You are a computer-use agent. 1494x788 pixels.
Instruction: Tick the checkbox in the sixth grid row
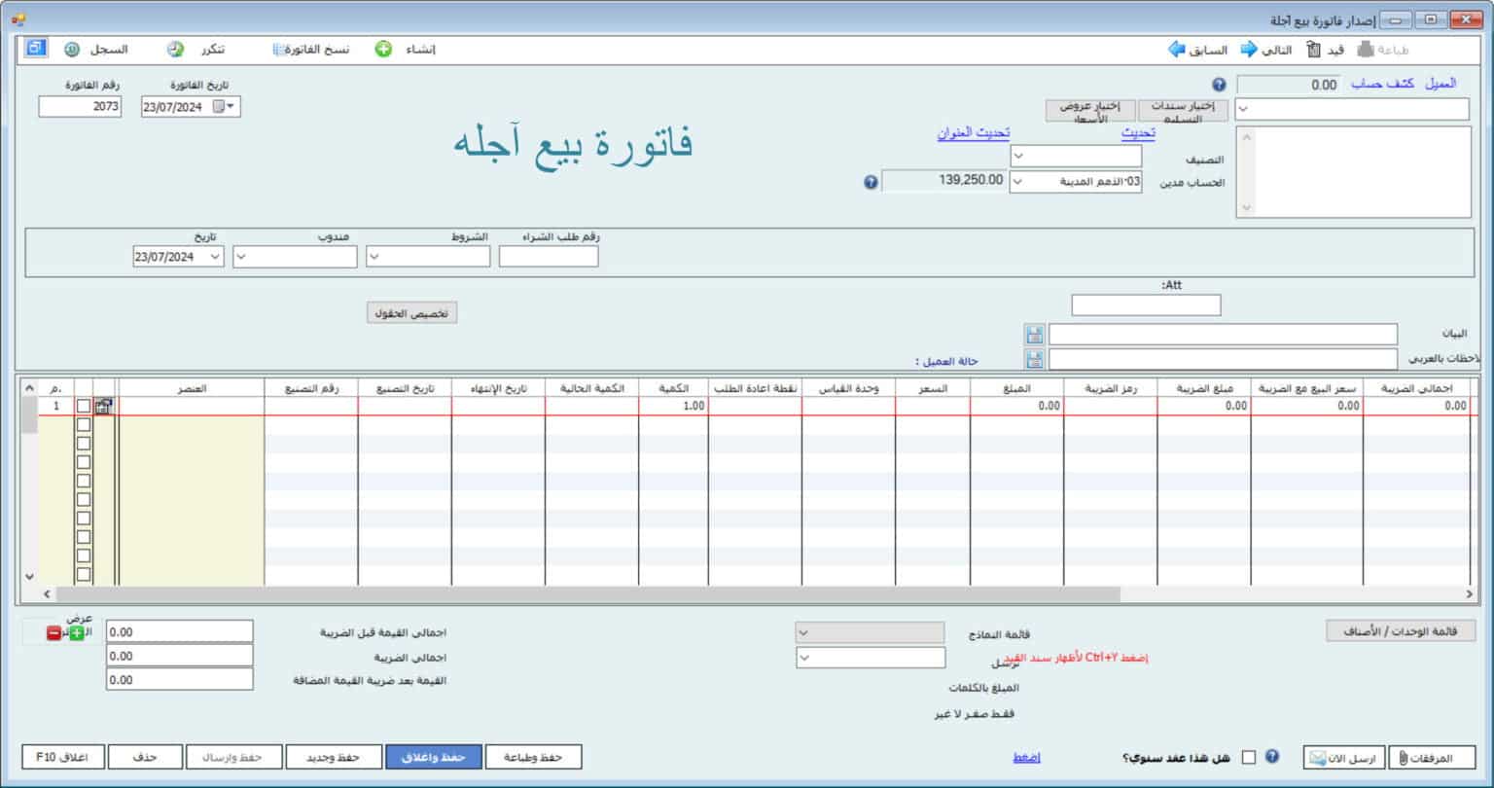[x=84, y=500]
